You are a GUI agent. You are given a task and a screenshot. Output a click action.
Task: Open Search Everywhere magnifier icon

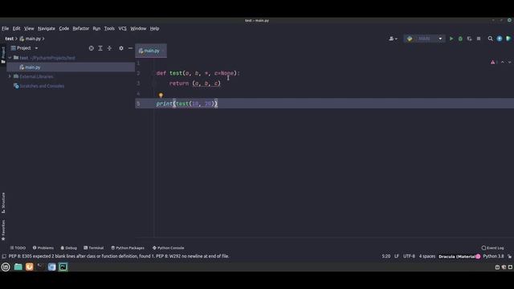point(491,39)
